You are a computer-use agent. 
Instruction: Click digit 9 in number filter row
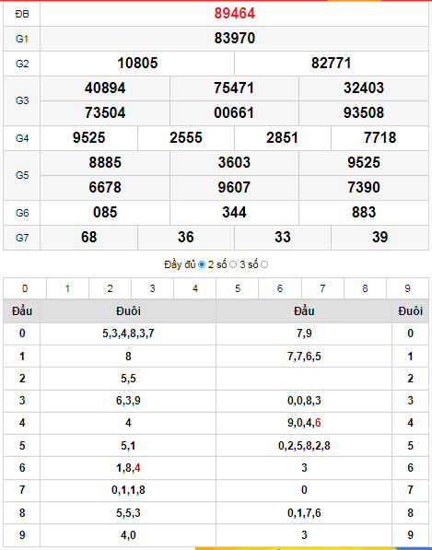pos(407,288)
